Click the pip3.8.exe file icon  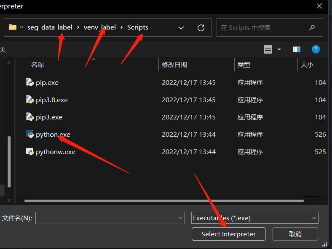click(29, 100)
